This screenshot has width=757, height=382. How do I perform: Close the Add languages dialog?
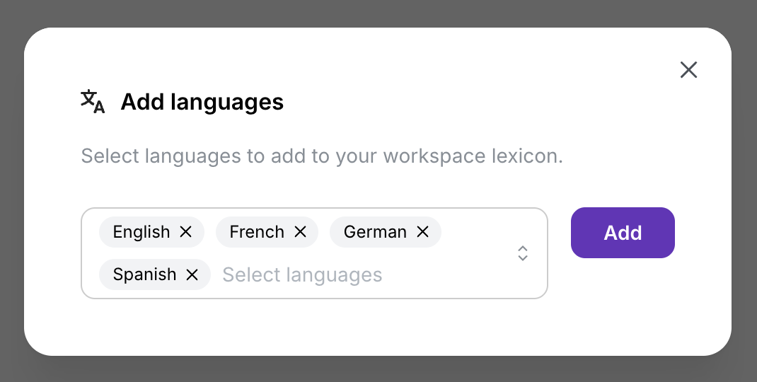688,69
